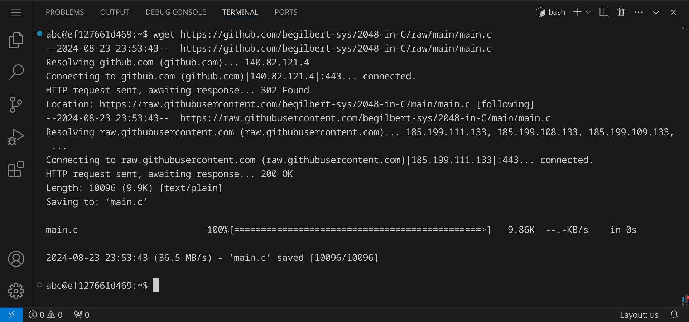Screen dimensions: 689x322
Task: Open notifications bell in status bar
Action: (x=674, y=315)
